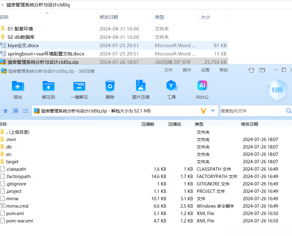Screen dimensions: 292x236
Task: Minimize the 360压缩 window
Action: pyautogui.click(x=276, y=70)
